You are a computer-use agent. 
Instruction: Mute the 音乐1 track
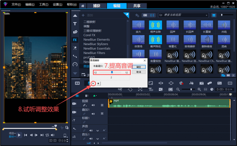(x=91, y=139)
